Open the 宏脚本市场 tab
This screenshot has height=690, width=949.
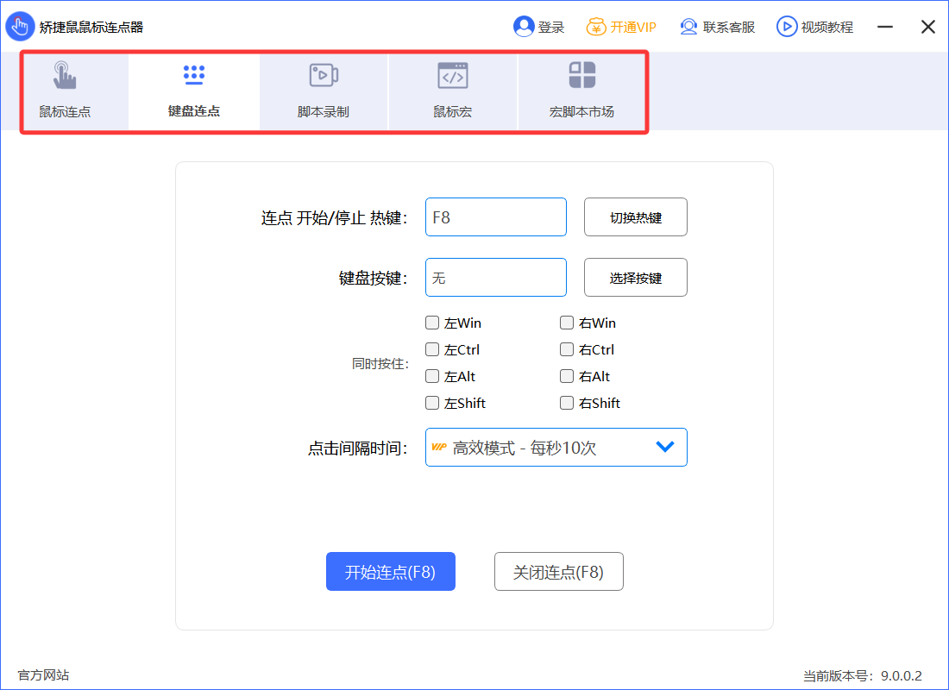point(581,92)
